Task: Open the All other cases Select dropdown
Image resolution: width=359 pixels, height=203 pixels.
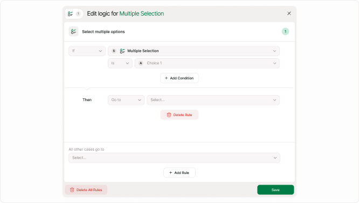Action: point(174,158)
